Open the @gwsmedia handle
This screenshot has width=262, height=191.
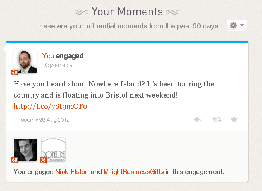[57, 65]
